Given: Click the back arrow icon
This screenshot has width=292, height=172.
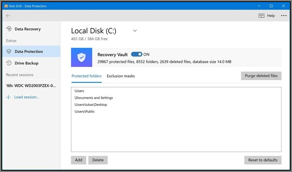Looking at the screenshot, I should tap(8, 16).
